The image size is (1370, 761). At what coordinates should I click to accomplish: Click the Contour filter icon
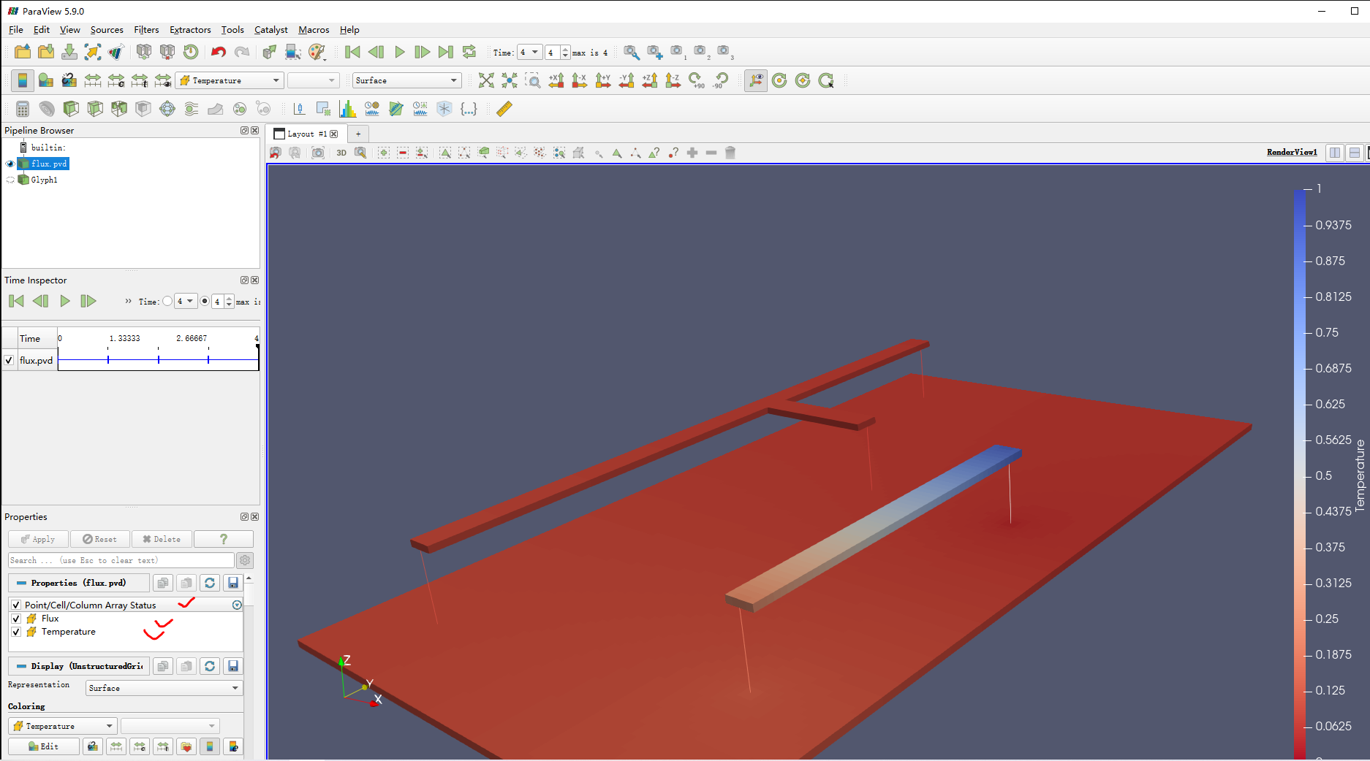[x=47, y=109]
